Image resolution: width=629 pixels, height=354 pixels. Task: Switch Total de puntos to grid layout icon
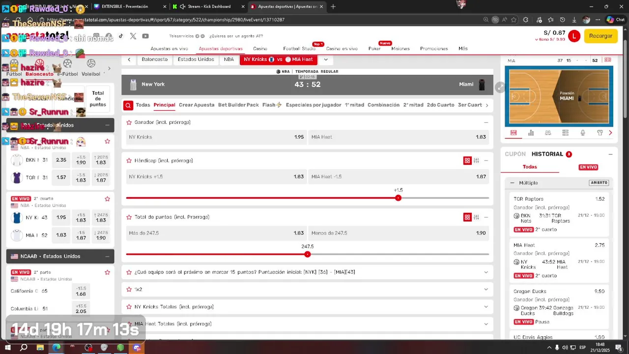click(x=467, y=217)
